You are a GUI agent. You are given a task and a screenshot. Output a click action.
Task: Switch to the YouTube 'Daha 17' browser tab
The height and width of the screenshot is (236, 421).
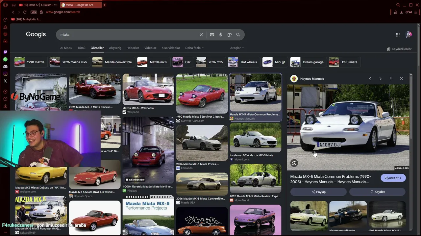coord(38,5)
